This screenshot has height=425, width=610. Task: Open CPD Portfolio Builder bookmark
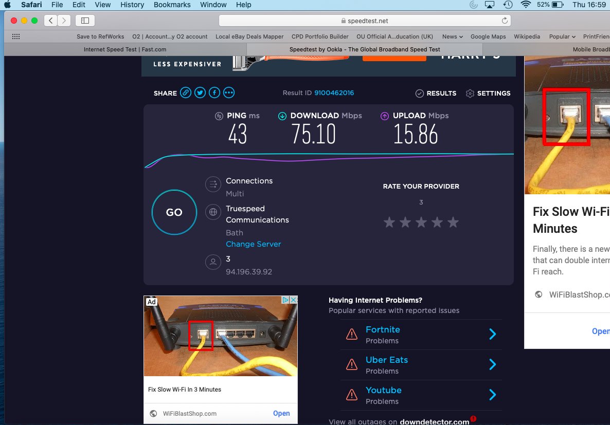320,36
